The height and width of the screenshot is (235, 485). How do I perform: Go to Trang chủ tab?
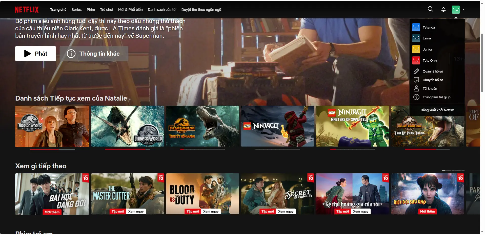pyautogui.click(x=58, y=10)
